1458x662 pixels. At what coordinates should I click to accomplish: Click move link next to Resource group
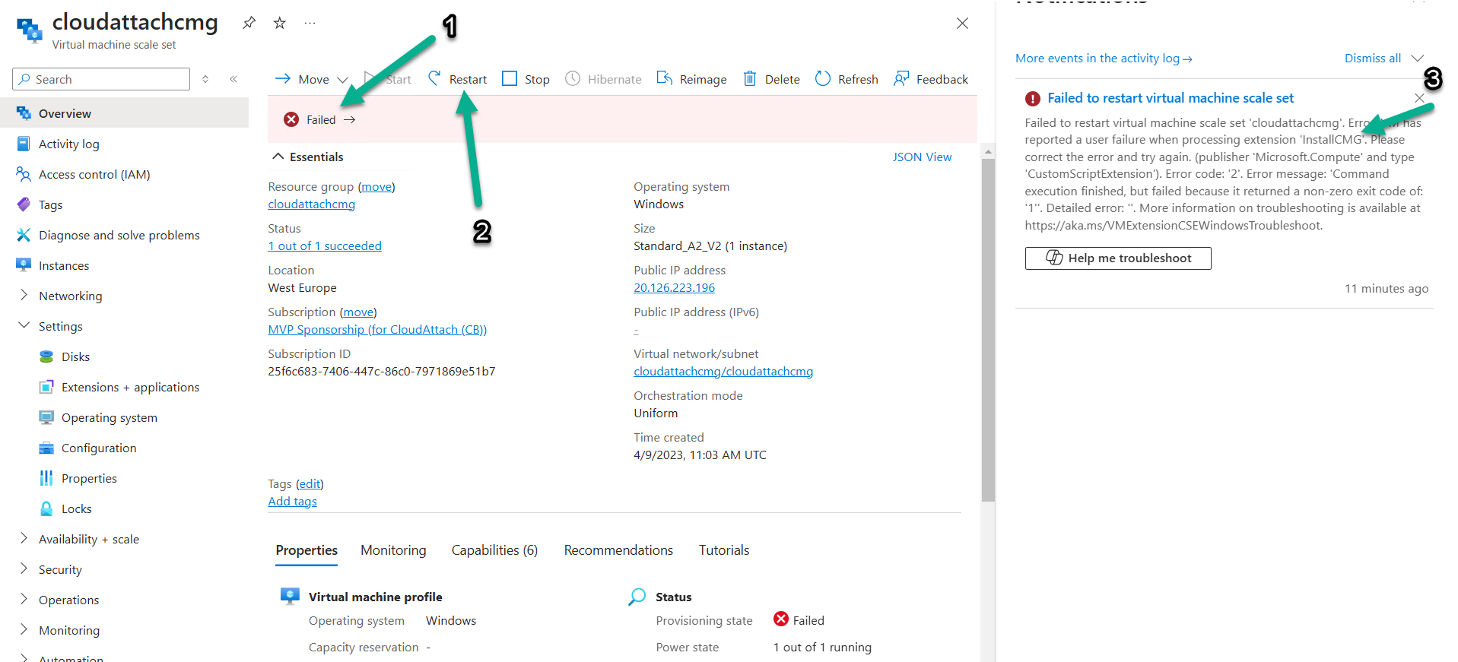(x=376, y=186)
